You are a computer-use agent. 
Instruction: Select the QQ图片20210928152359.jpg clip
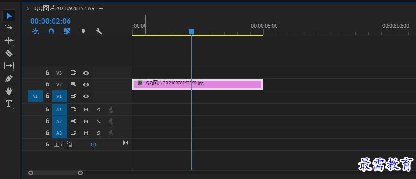click(198, 84)
